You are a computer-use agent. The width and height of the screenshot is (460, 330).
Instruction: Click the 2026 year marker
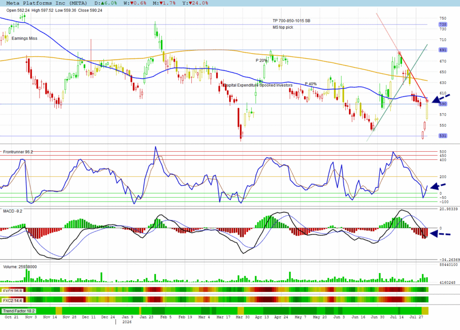[127, 322]
